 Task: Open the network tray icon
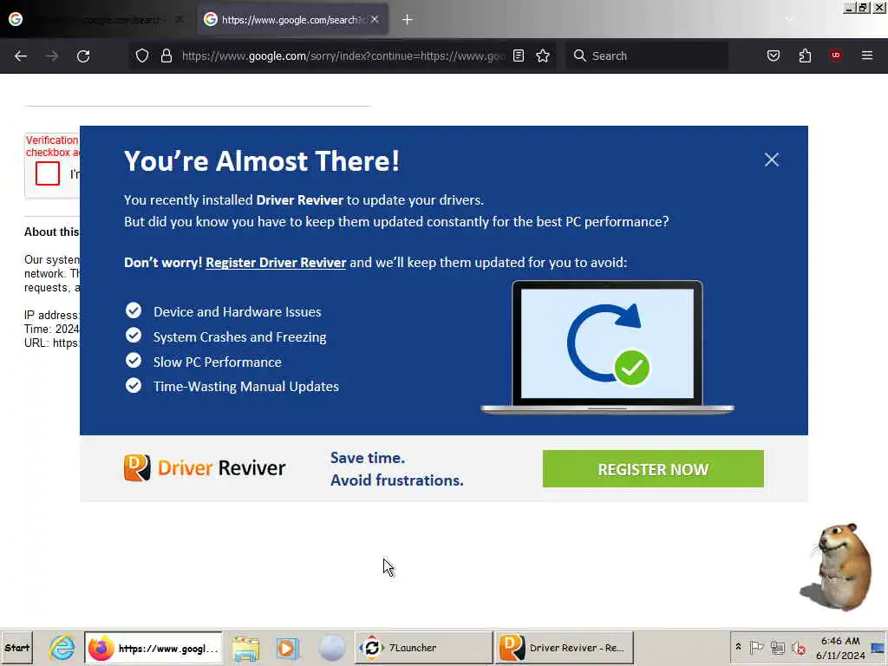778,647
